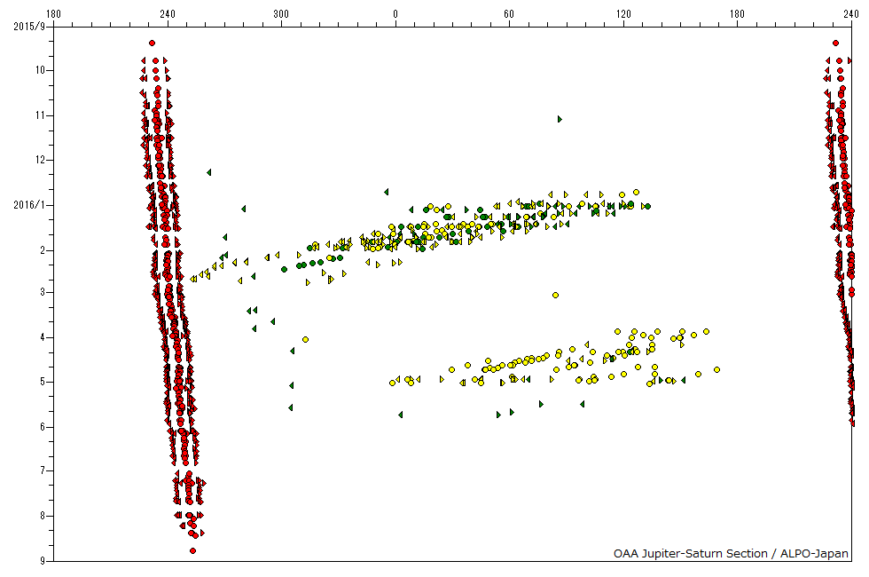Select the "10" month label on the date axis
This screenshot has height=577, width=869.
coord(41,70)
